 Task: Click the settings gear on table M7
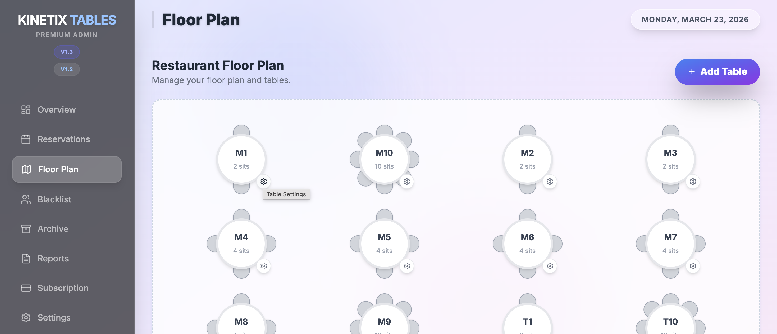point(693,266)
